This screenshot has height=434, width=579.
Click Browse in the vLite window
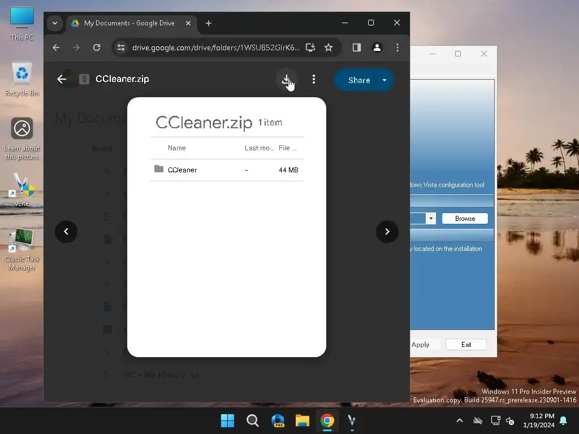tap(465, 219)
